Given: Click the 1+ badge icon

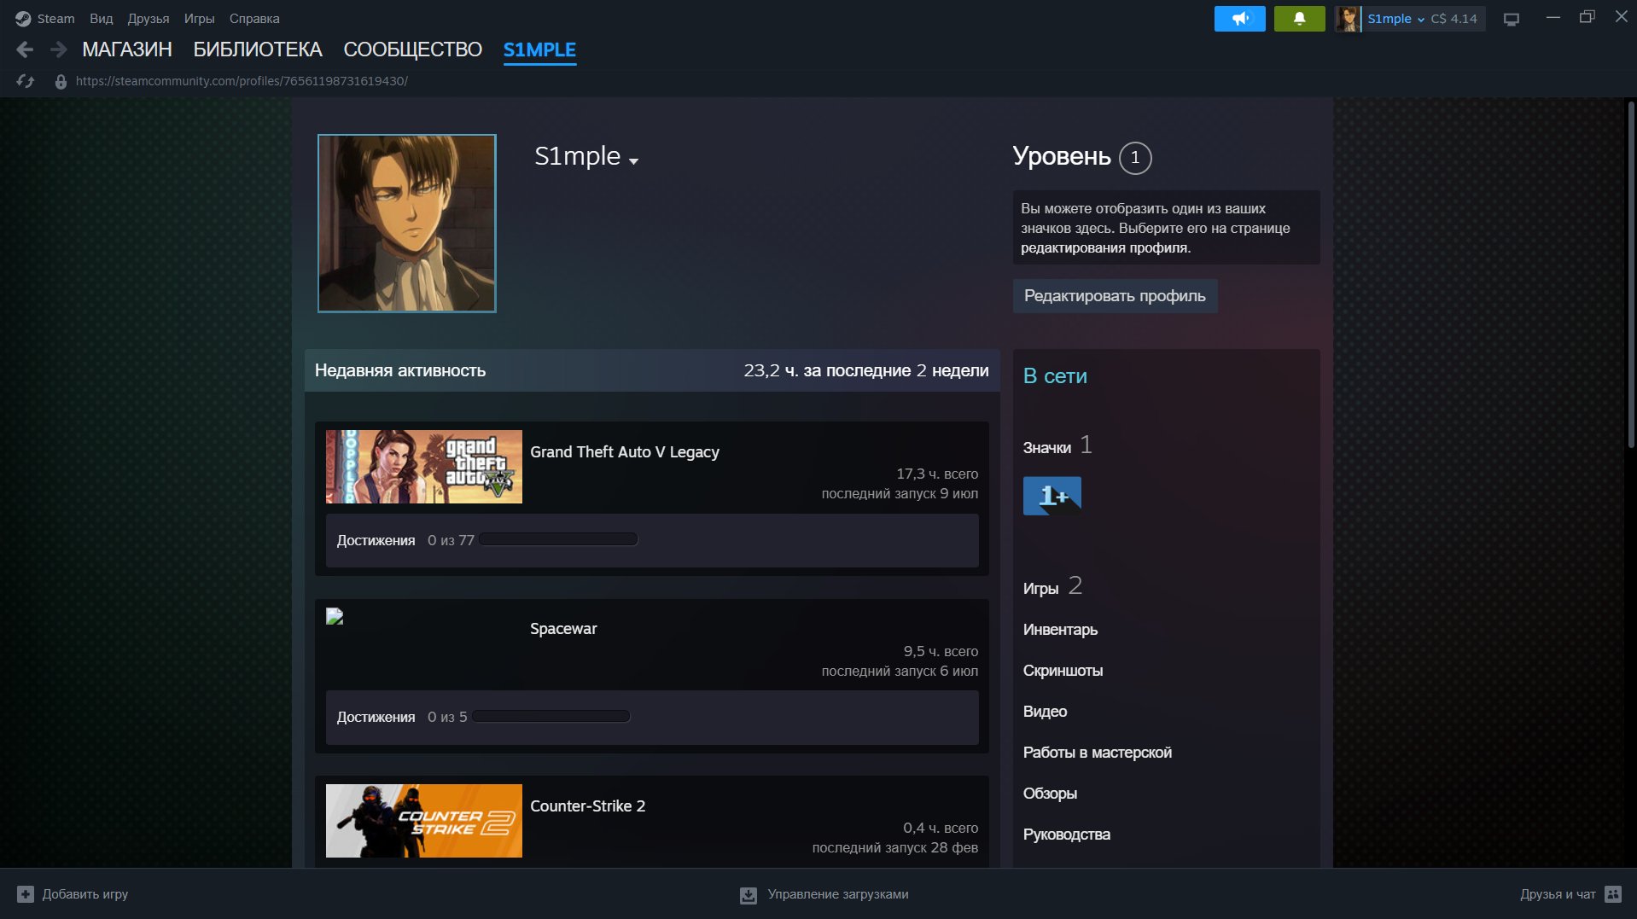Looking at the screenshot, I should tap(1052, 496).
